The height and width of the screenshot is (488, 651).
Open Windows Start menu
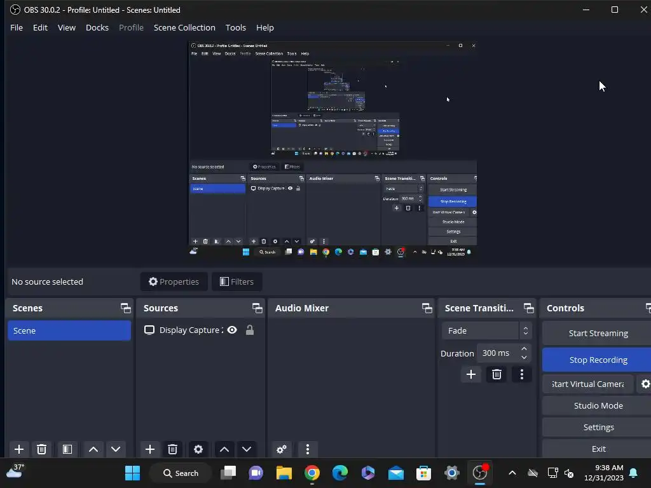pos(132,473)
